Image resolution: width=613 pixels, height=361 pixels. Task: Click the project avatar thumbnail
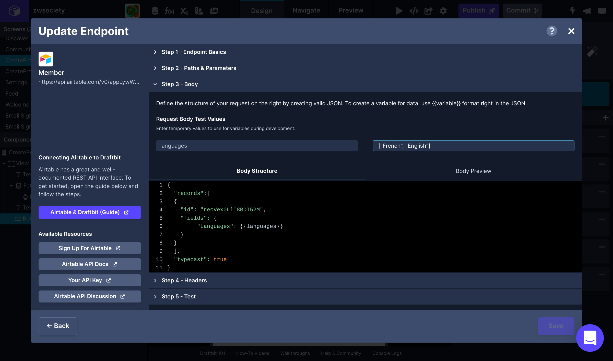pos(132,11)
